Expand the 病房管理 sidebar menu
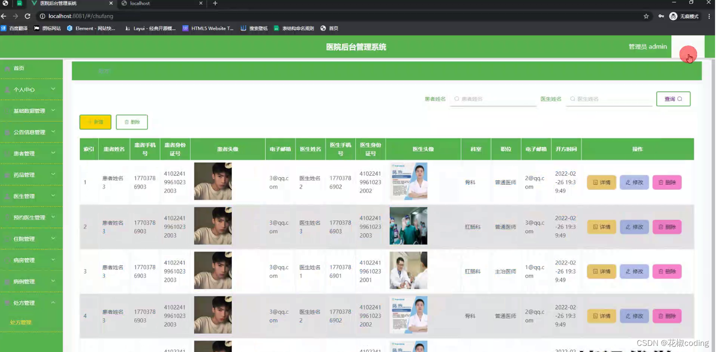Viewport: 716px width, 352px height. [x=31, y=260]
